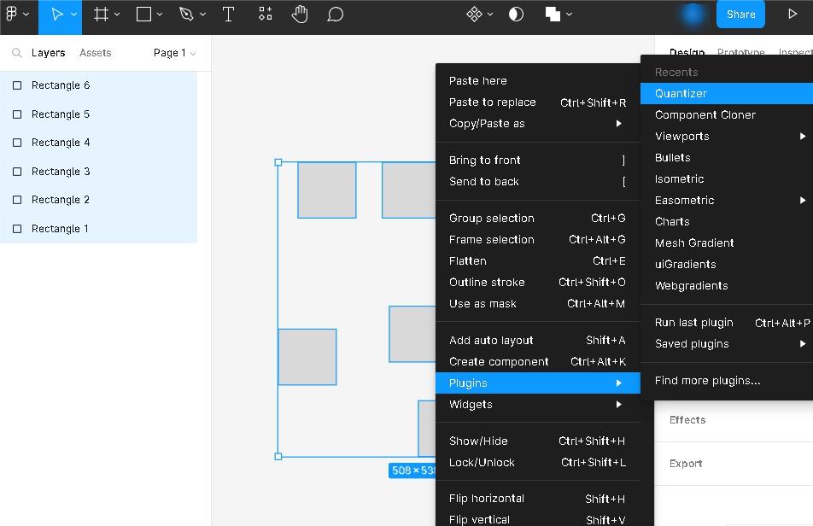Expand the boolean operations dropdown arrow
Screen dimensions: 813x526
(570, 15)
